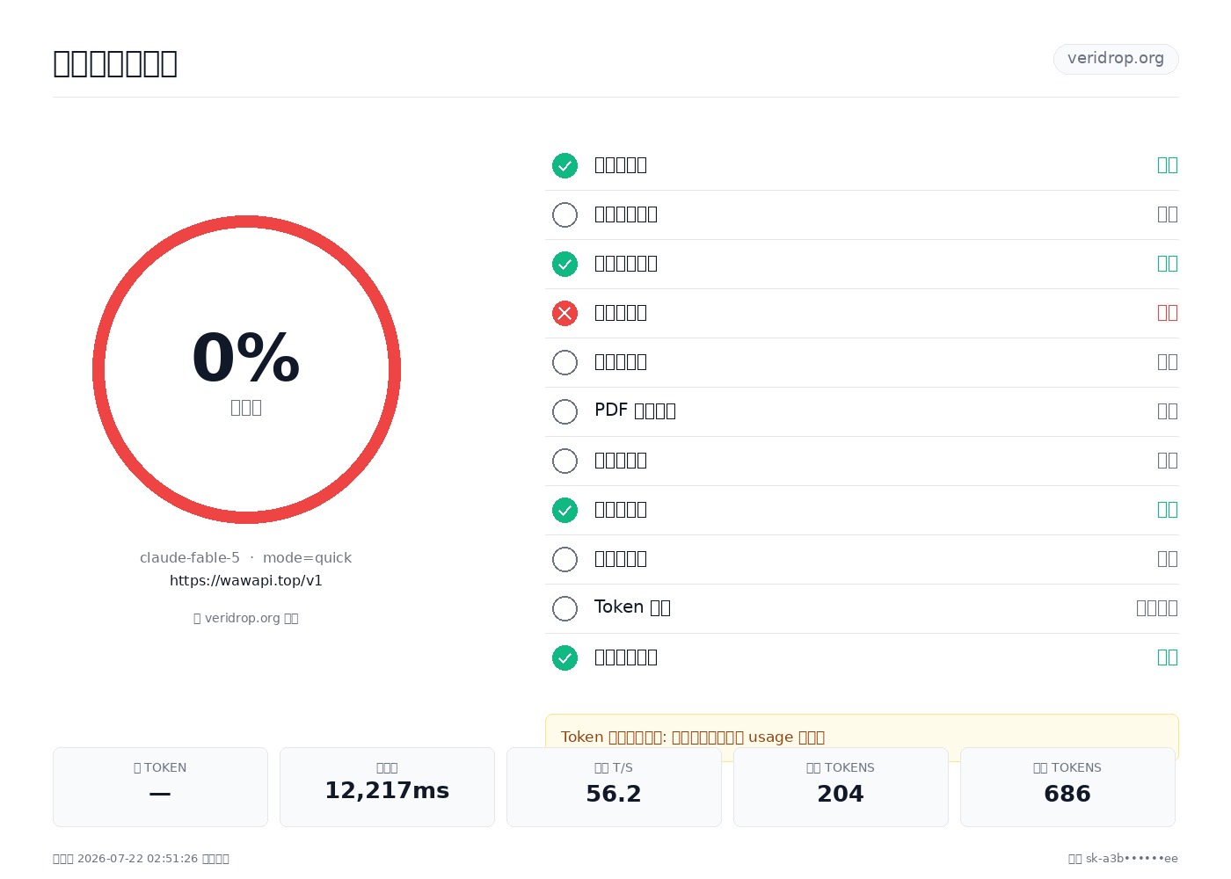Click the green check icon in the topmost checklist row
This screenshot has height=879, width=1231.
(x=565, y=165)
